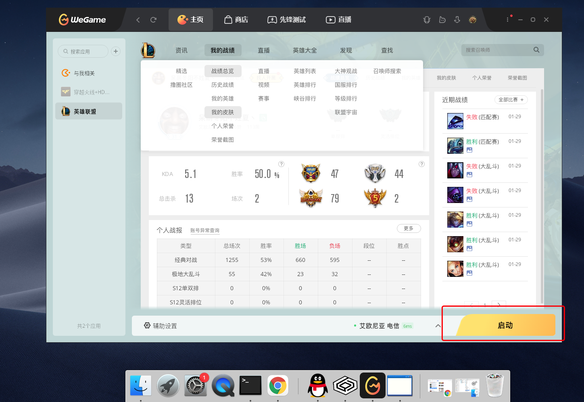584x402 pixels.
Task: Click the recent matches vertical scrollbar
Action: tap(542, 197)
